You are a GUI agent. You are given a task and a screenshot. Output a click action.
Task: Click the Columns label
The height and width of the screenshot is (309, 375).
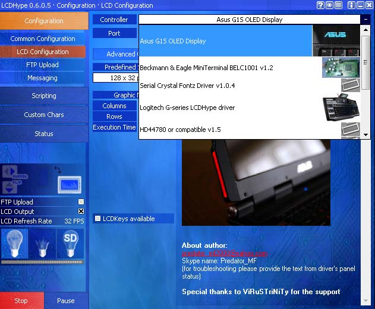coord(114,106)
